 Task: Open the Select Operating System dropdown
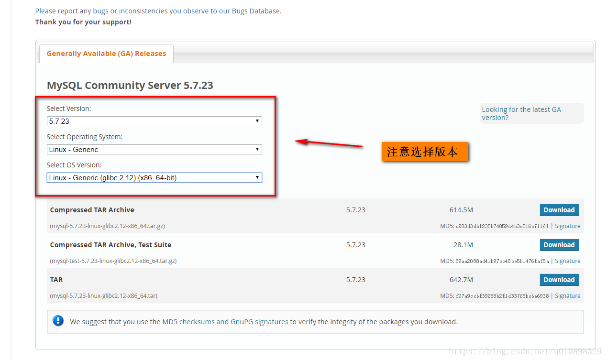(x=154, y=149)
